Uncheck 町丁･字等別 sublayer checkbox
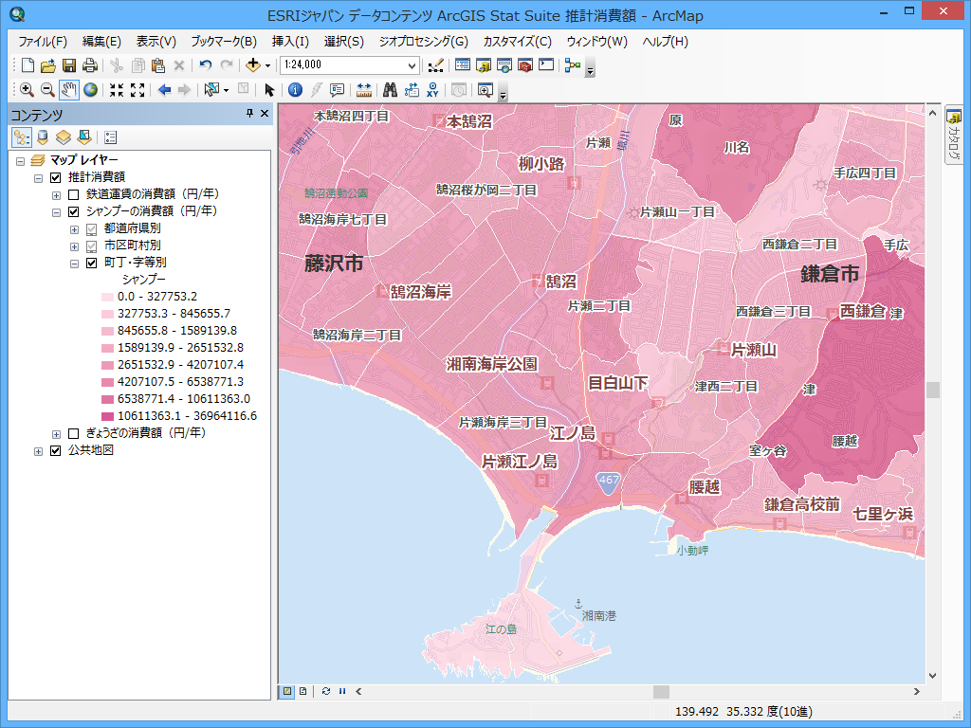The image size is (971, 728). pos(92,264)
